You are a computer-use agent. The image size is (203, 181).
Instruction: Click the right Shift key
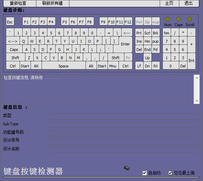click(x=116, y=57)
